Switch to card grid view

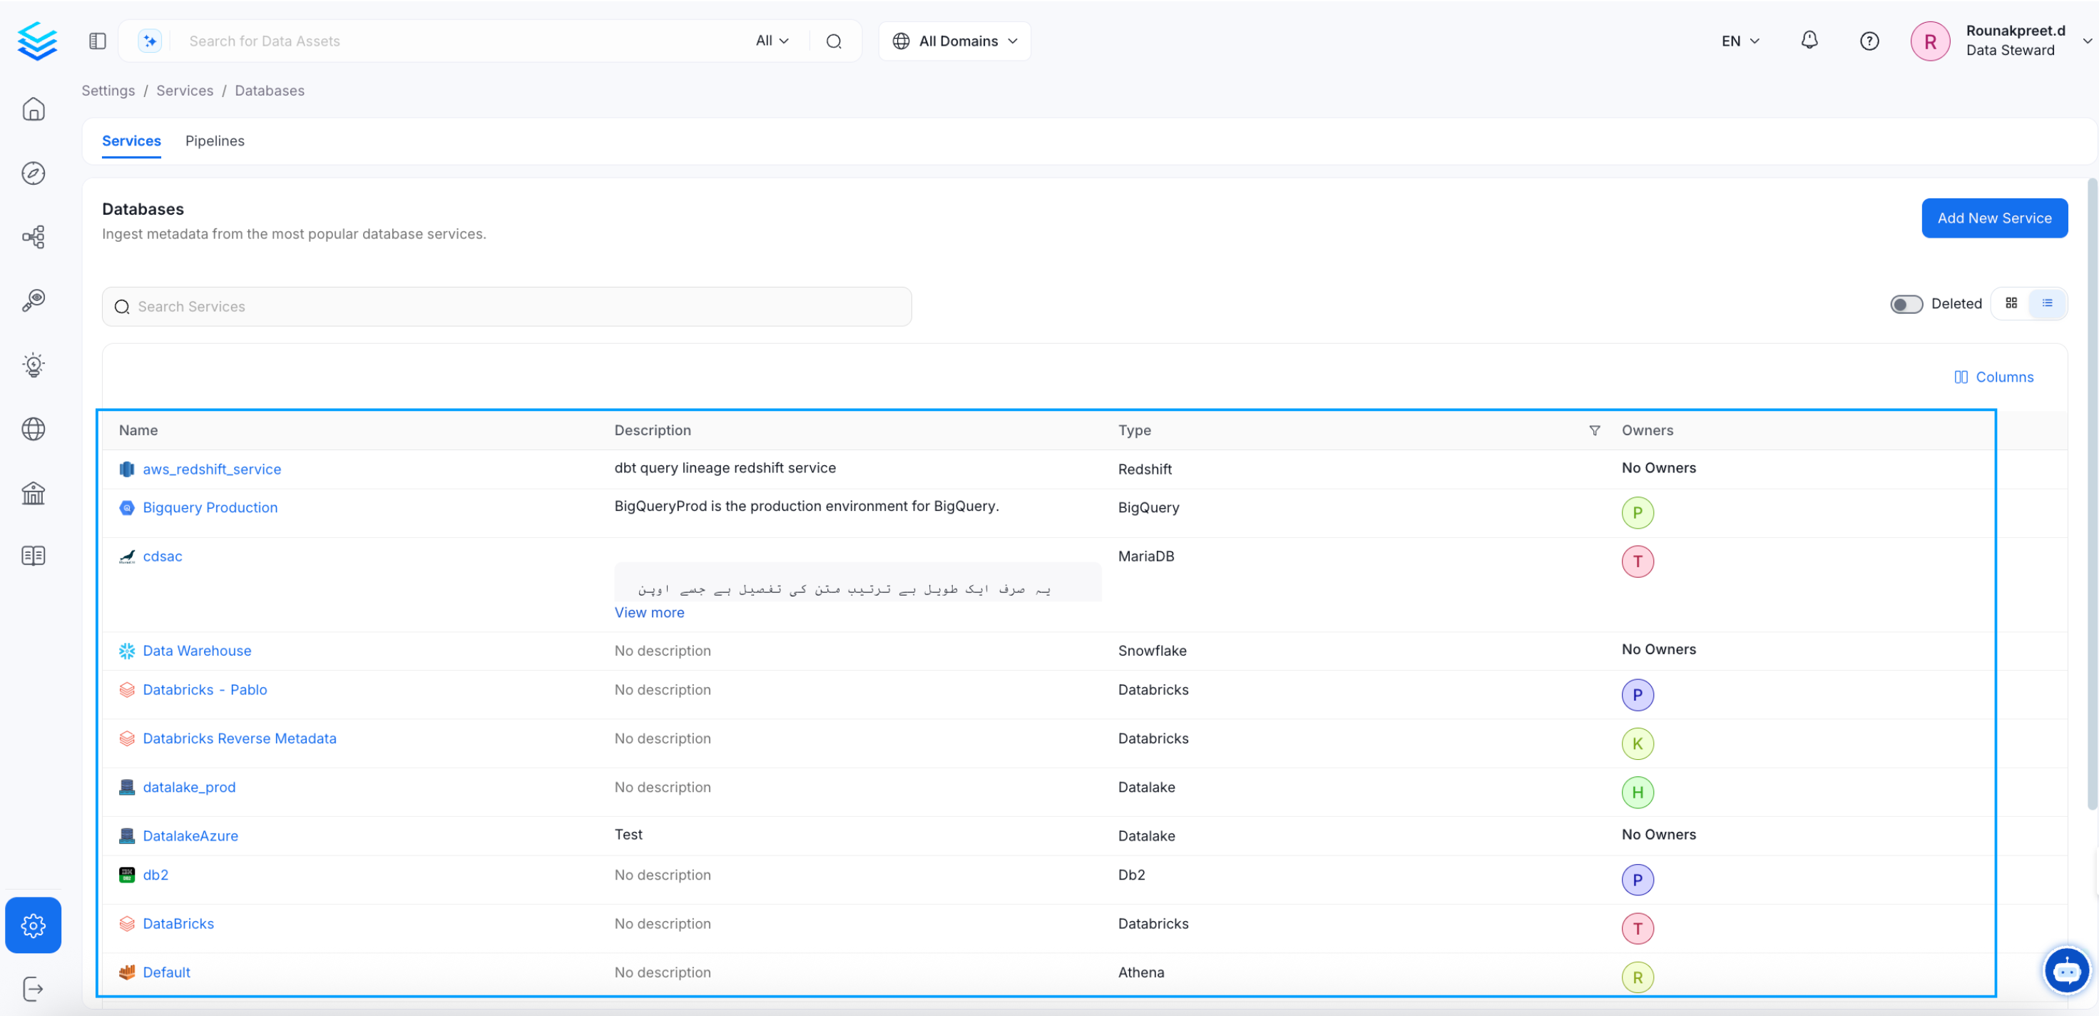click(x=2011, y=303)
